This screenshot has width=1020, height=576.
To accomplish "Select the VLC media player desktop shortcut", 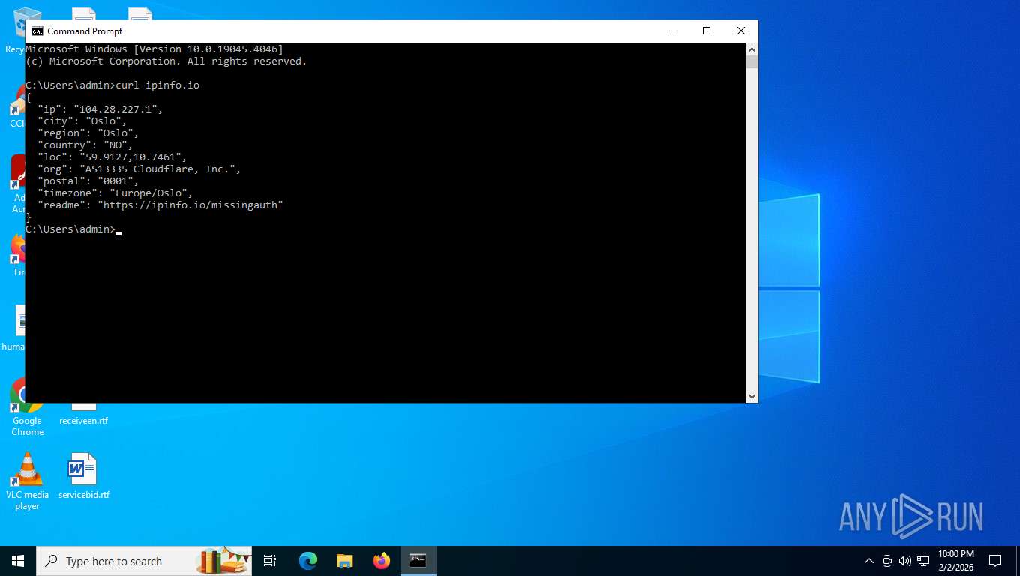I will pyautogui.click(x=27, y=481).
